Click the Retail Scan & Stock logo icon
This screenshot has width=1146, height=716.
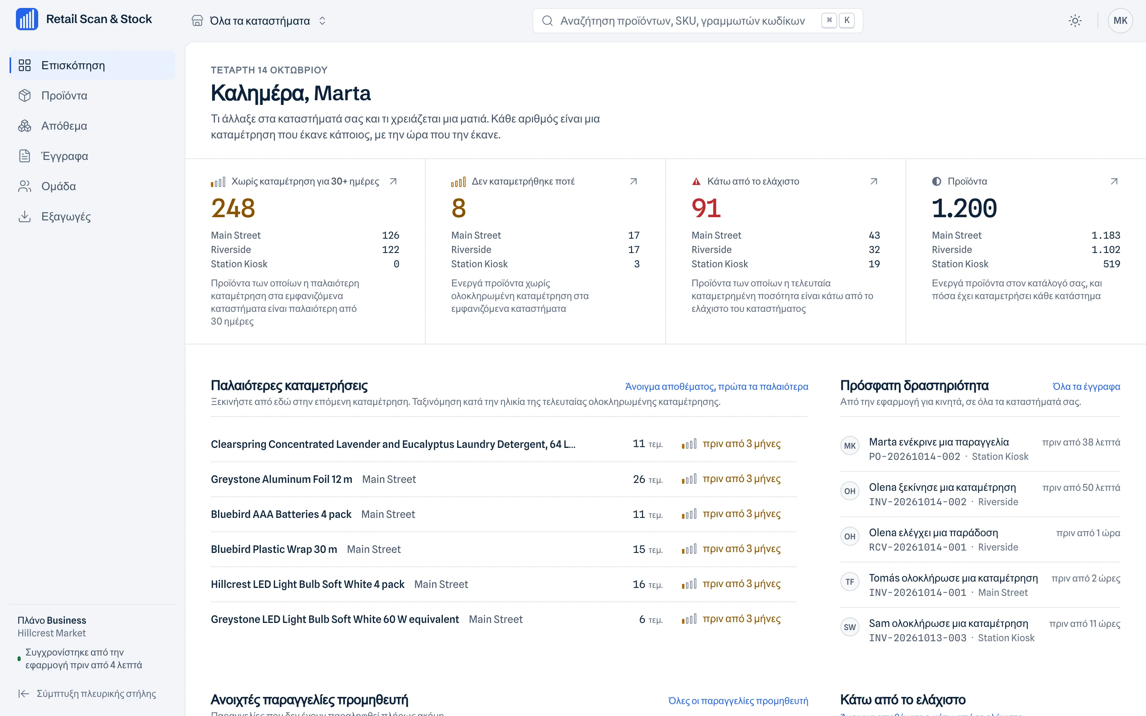[x=27, y=19]
